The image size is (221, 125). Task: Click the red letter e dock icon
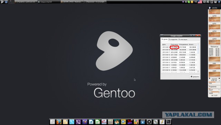104,122
